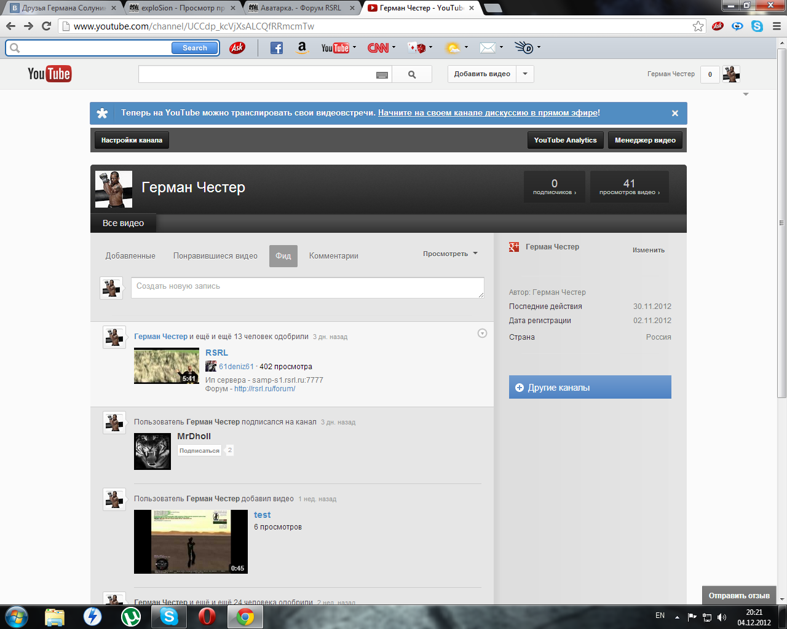
Task: Reload the page with the refresh icon
Action: [x=46, y=26]
